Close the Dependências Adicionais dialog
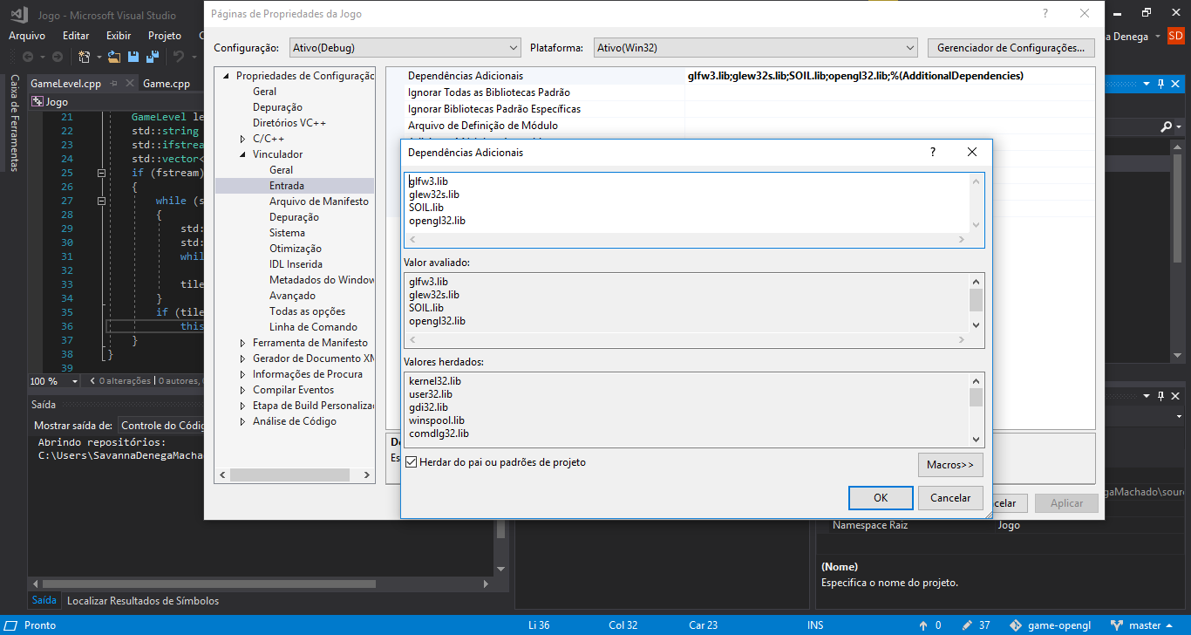 pyautogui.click(x=972, y=152)
